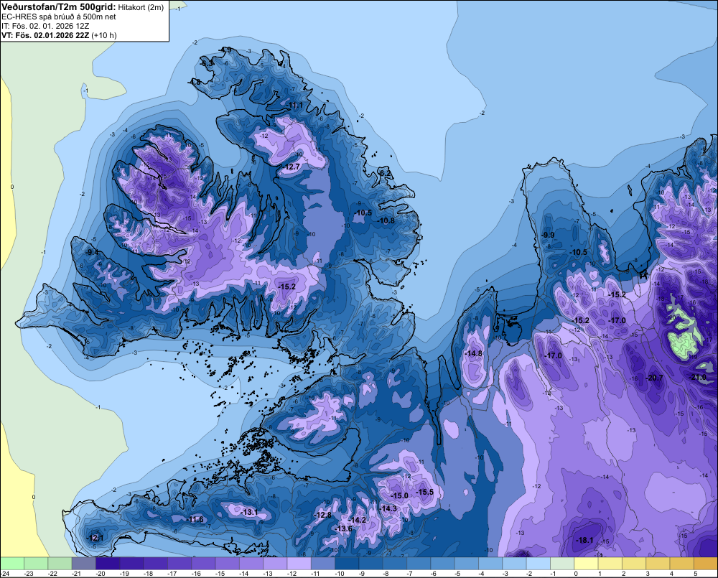Viewport: 718px width, 578px height.
Task: Pick the legend swatch above the -4 label
Action: coord(490,564)
